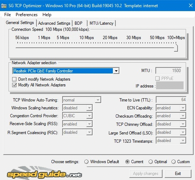The width and height of the screenshot is (195, 180).
Task: Click the 100+Mbps speed label
Action: click(x=176, y=38)
